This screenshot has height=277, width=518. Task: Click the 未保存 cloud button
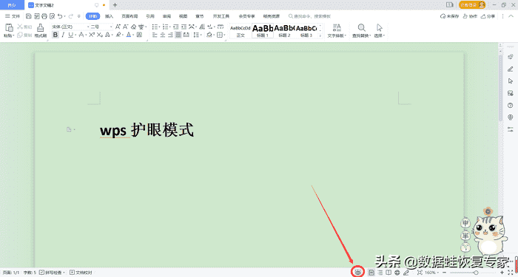point(450,16)
